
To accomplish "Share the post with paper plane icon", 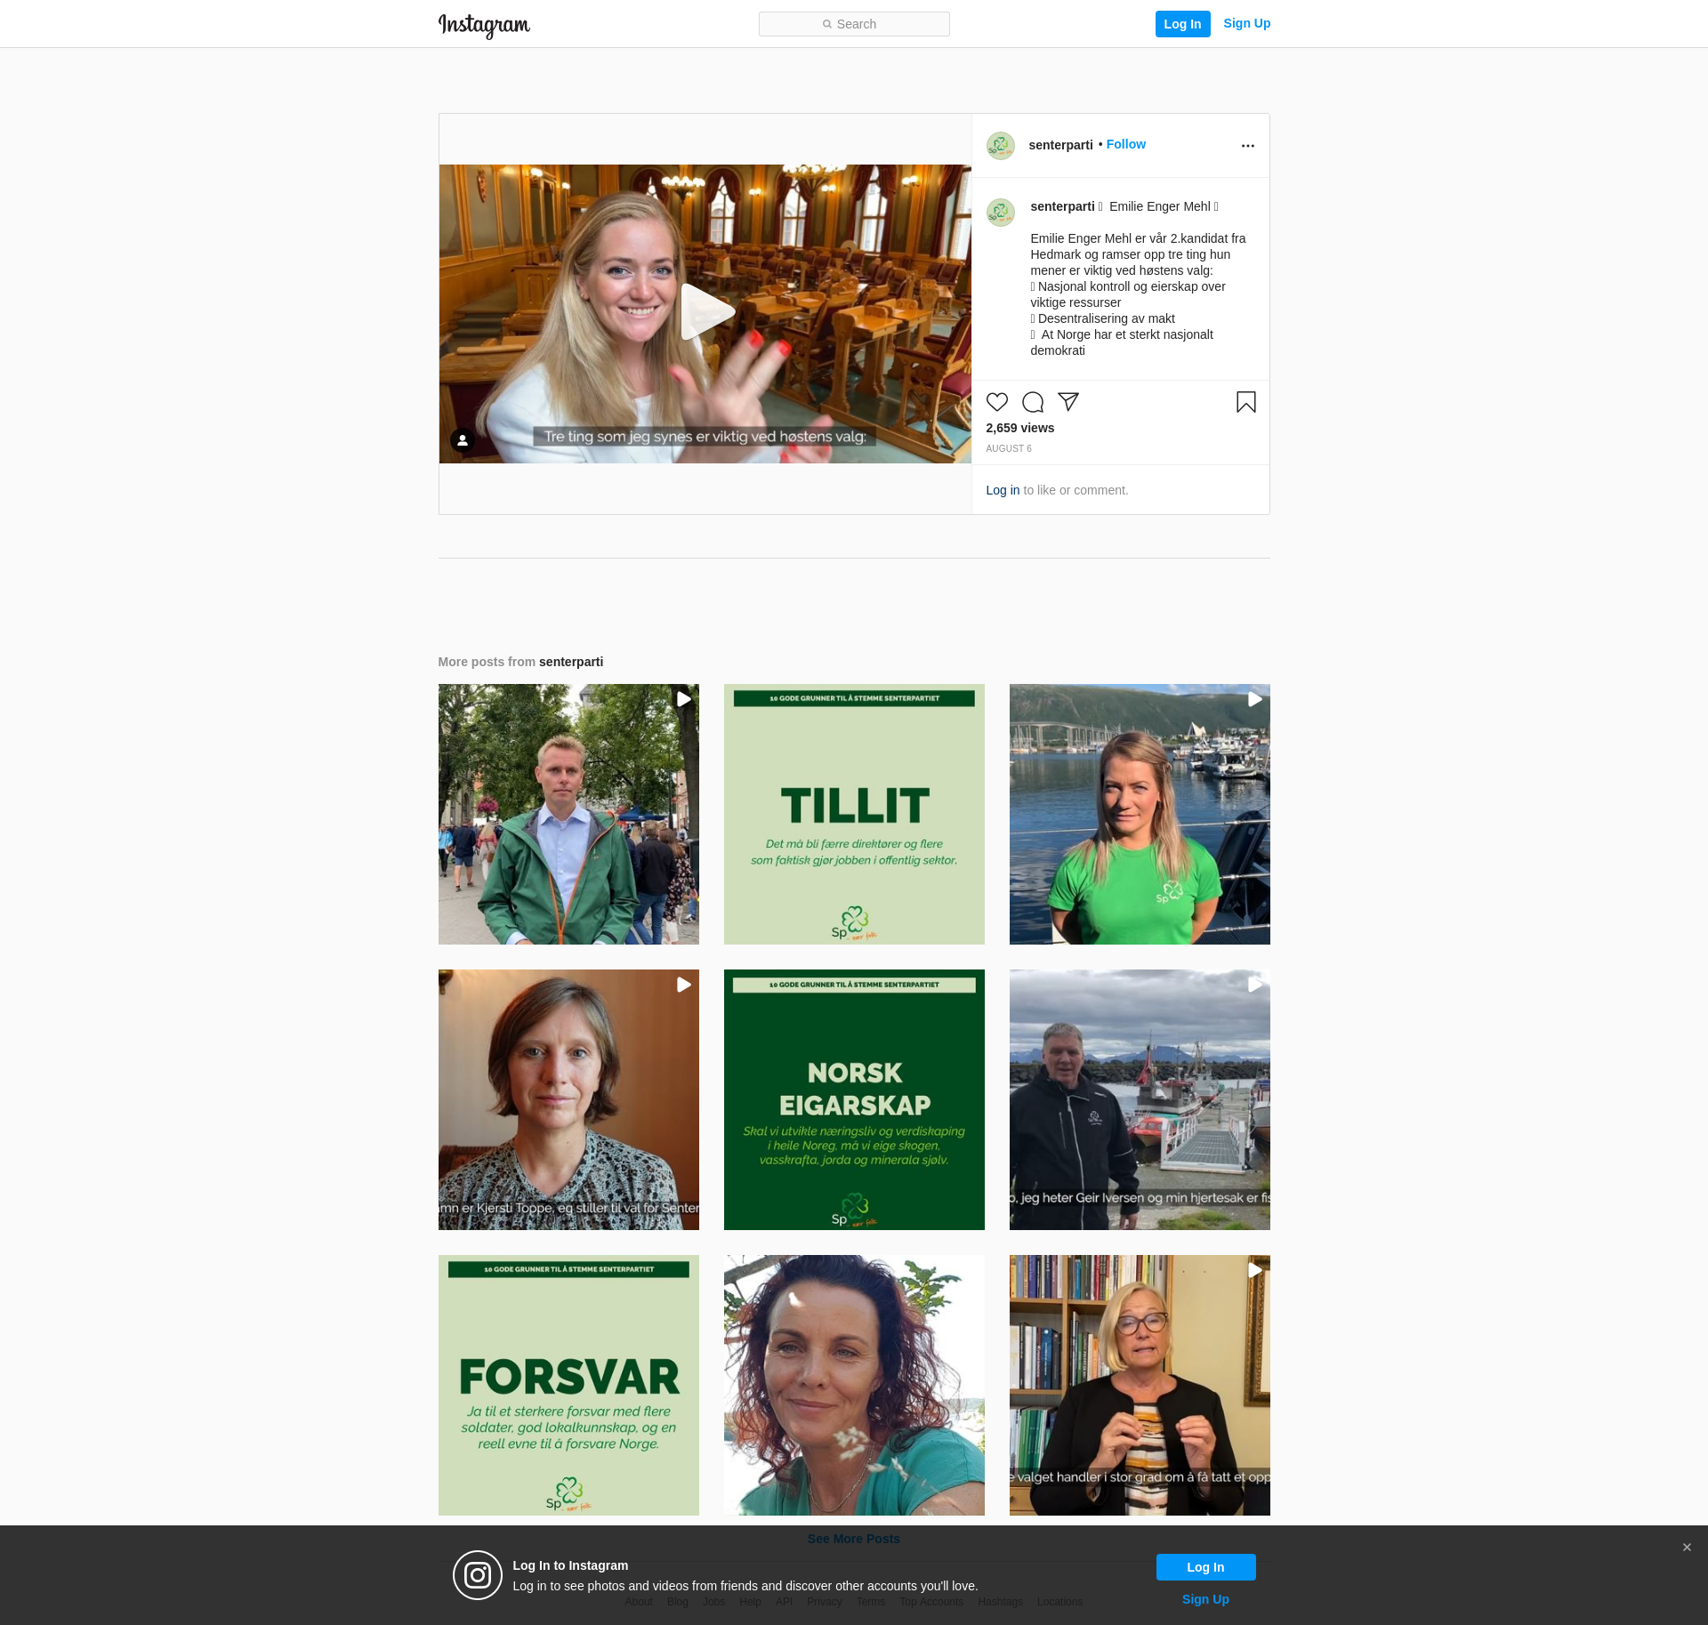I will coord(1068,402).
